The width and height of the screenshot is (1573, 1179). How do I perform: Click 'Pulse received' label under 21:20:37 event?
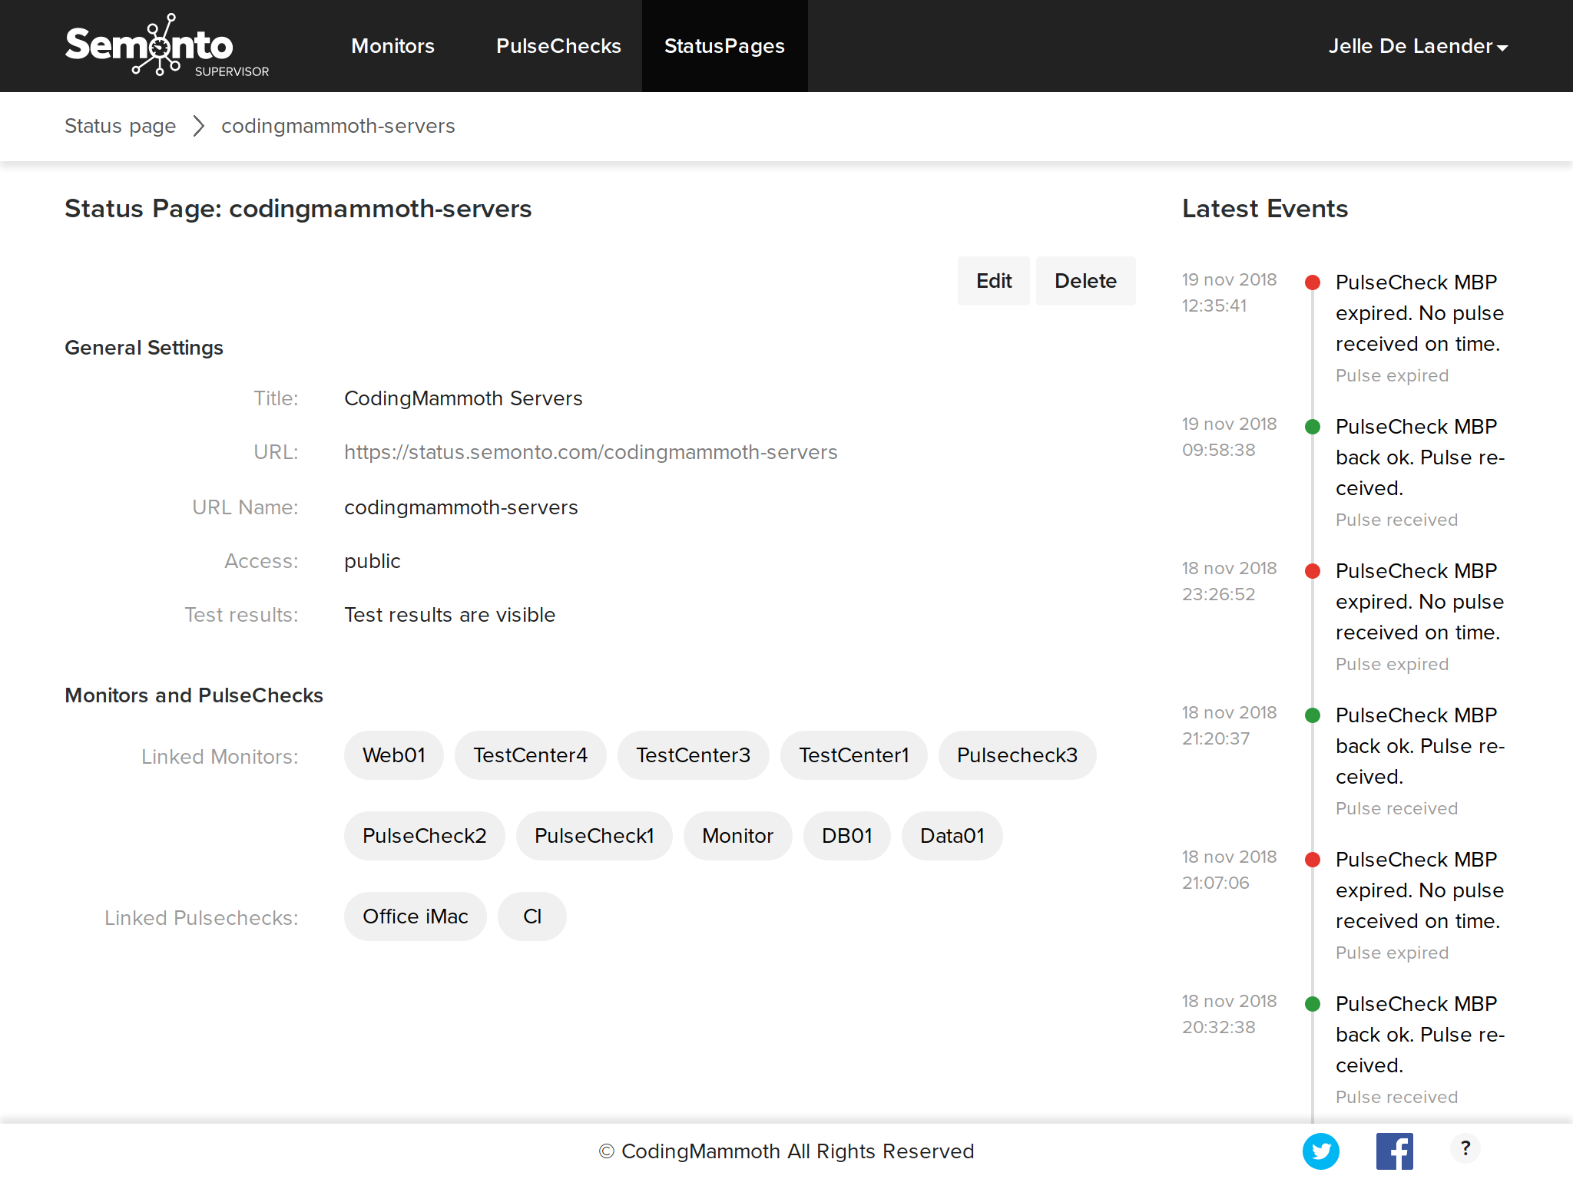[x=1396, y=808]
